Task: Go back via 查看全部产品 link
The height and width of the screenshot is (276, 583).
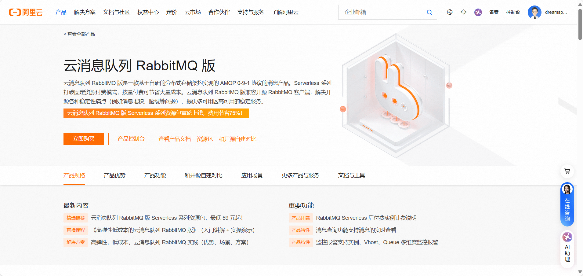Action: 79,34
